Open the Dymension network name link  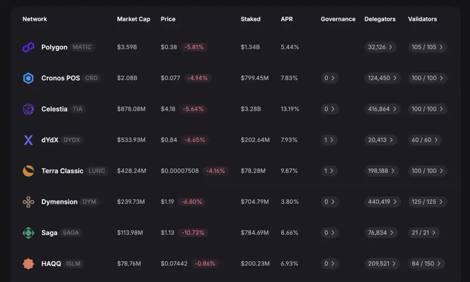[x=59, y=202]
